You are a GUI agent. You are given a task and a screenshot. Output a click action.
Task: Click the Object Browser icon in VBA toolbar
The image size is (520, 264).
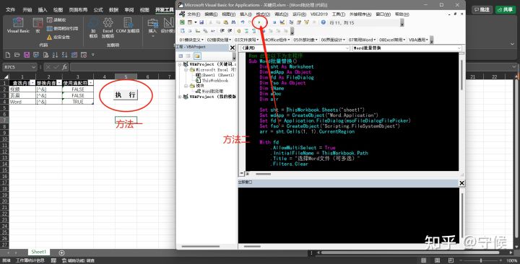tap(306, 22)
